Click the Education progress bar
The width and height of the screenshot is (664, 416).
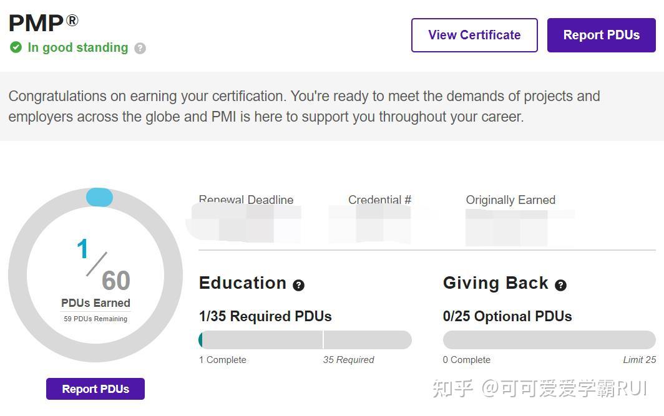[x=305, y=339]
